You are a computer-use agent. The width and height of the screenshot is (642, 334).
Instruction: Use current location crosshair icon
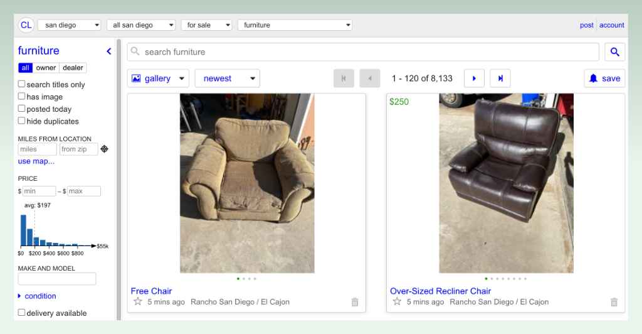(x=105, y=149)
